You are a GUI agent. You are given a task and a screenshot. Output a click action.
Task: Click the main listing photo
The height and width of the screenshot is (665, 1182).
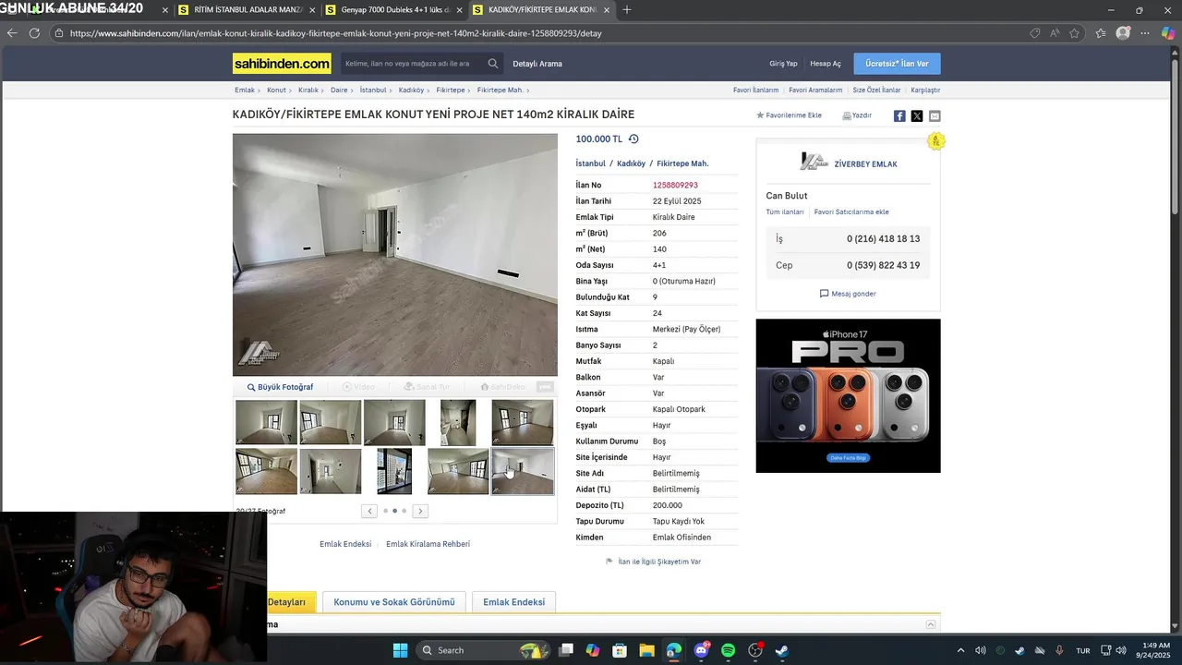[x=395, y=255]
